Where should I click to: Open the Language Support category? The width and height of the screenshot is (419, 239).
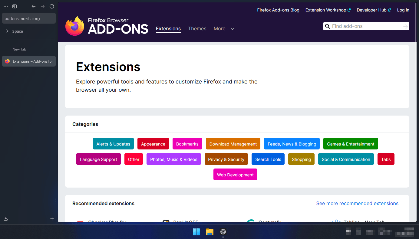[x=98, y=159]
